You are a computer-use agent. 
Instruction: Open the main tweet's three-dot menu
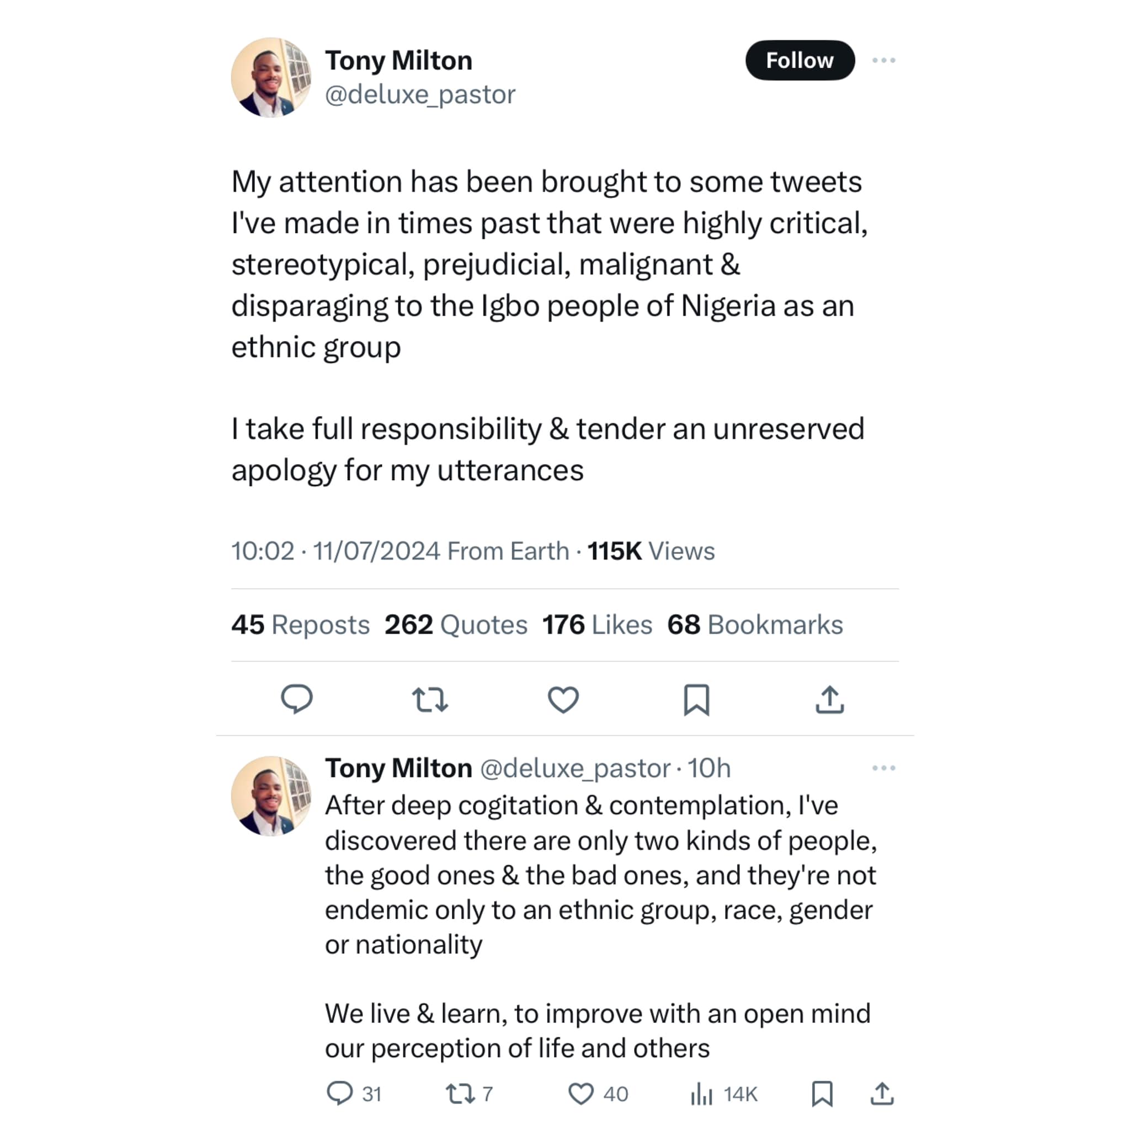883,60
